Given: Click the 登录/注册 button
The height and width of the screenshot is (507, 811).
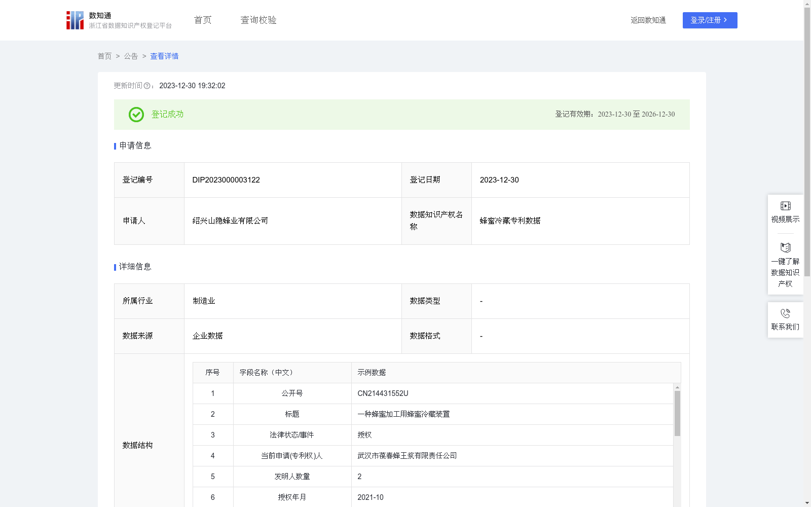Looking at the screenshot, I should pos(710,20).
